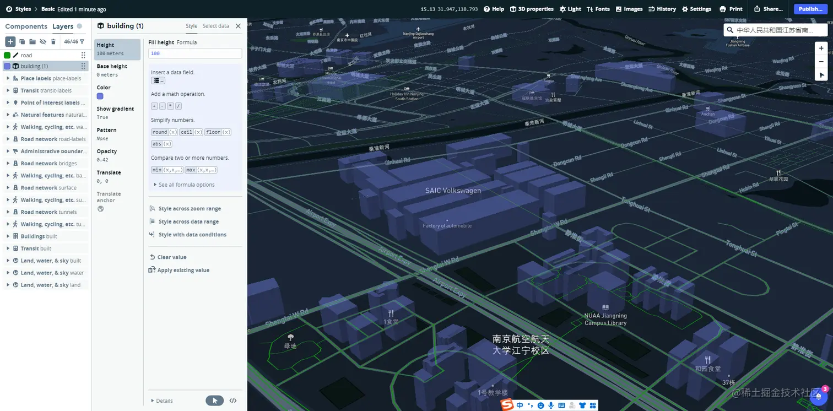
Task: Insert the round(x) function
Action: pyautogui.click(x=164, y=132)
